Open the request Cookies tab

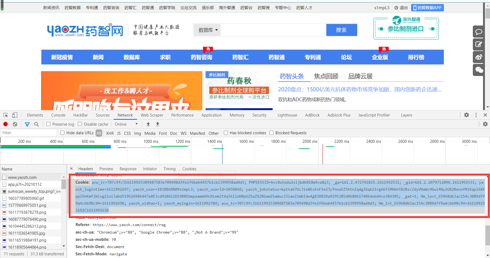coord(189,169)
